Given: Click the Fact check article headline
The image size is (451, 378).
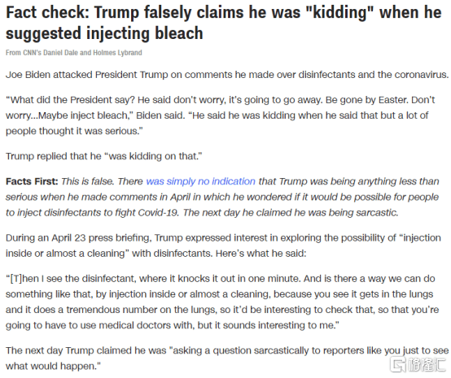Looking at the screenshot, I should click(x=224, y=23).
